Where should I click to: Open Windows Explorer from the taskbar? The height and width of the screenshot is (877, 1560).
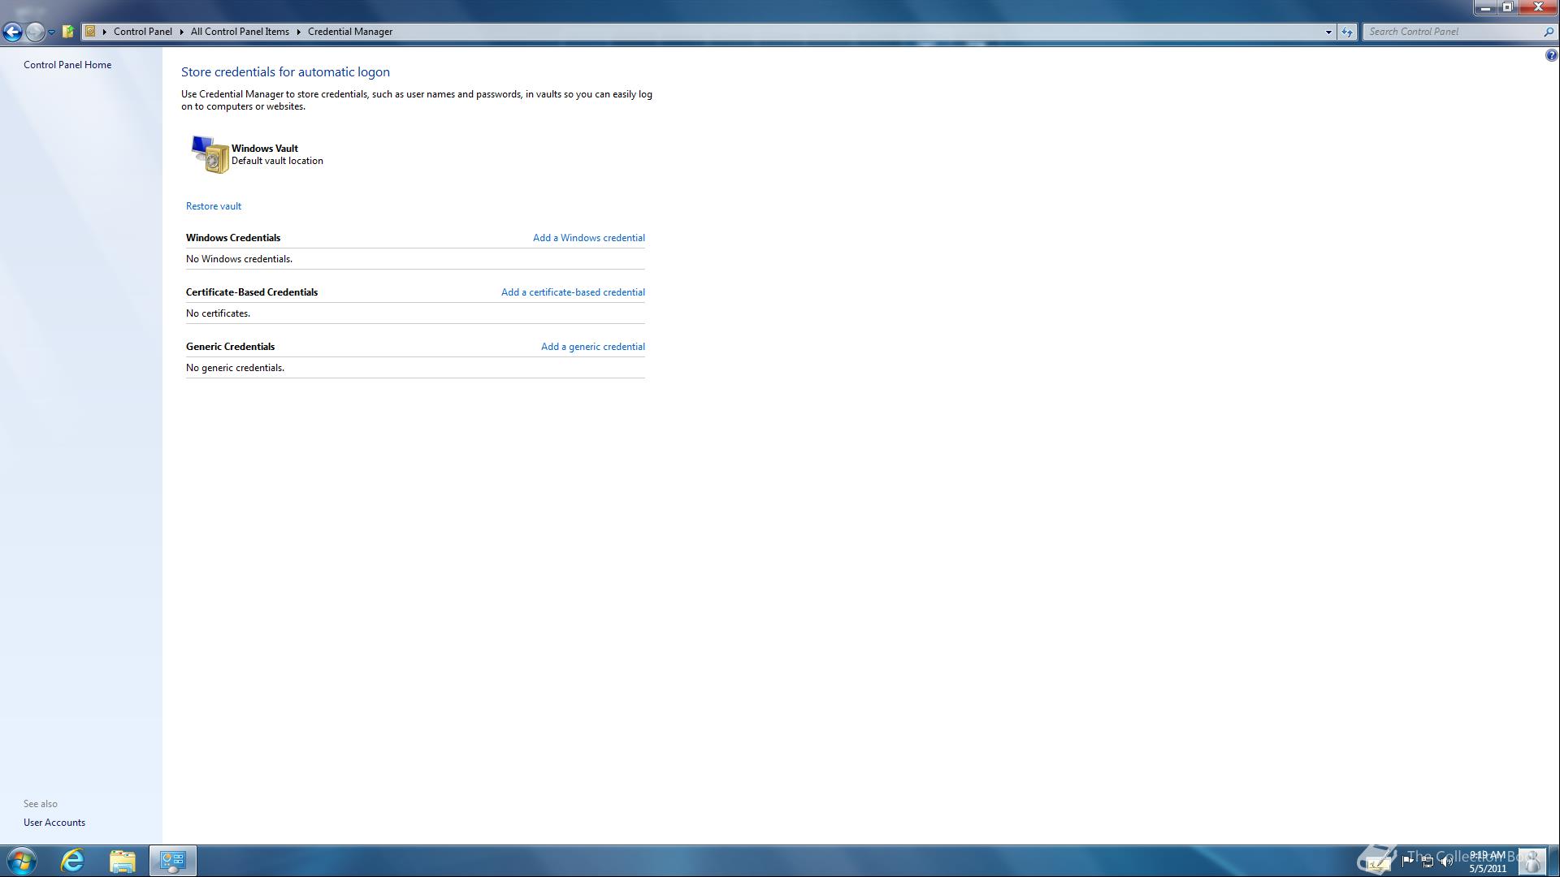pyautogui.click(x=122, y=861)
